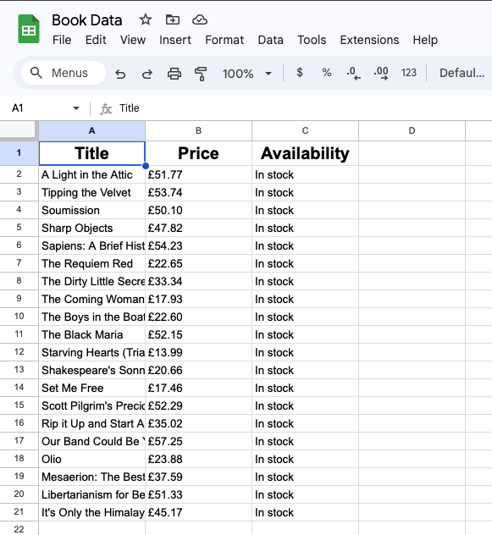Click the Move to folder icon
The height and width of the screenshot is (535, 492).
coord(173,19)
